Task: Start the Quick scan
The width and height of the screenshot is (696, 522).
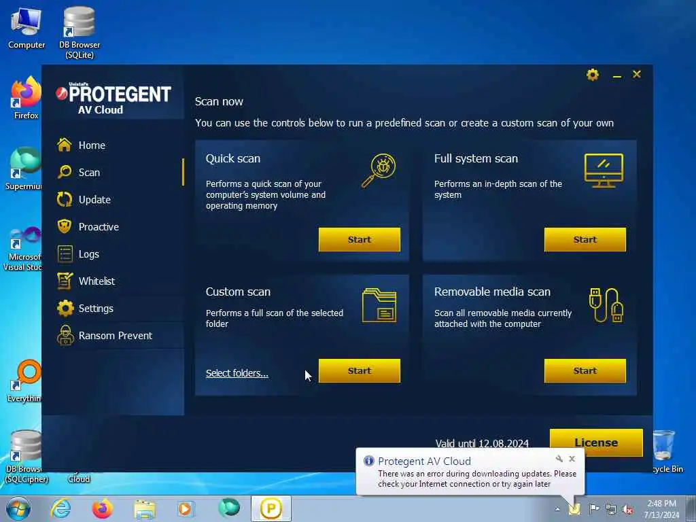Action: [359, 240]
